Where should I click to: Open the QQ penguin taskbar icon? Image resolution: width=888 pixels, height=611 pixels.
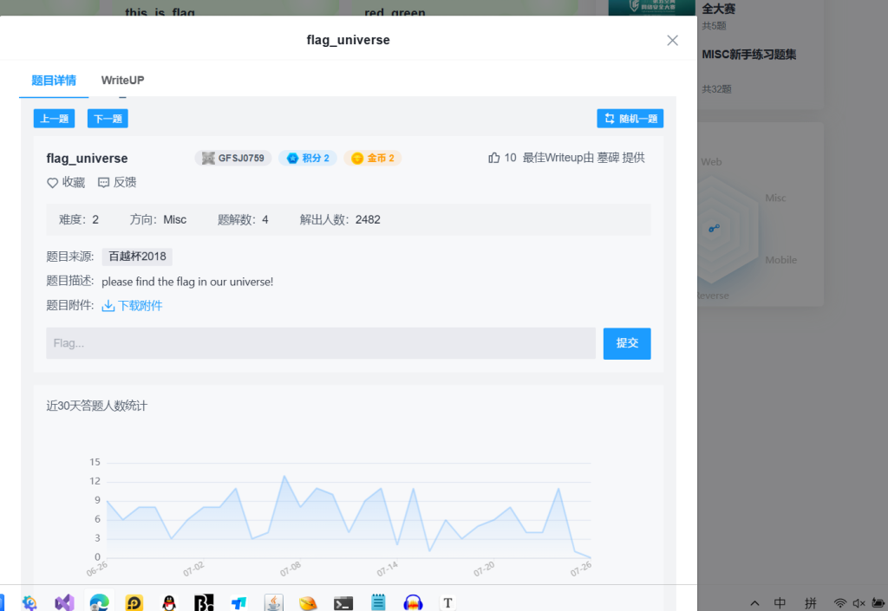(169, 602)
